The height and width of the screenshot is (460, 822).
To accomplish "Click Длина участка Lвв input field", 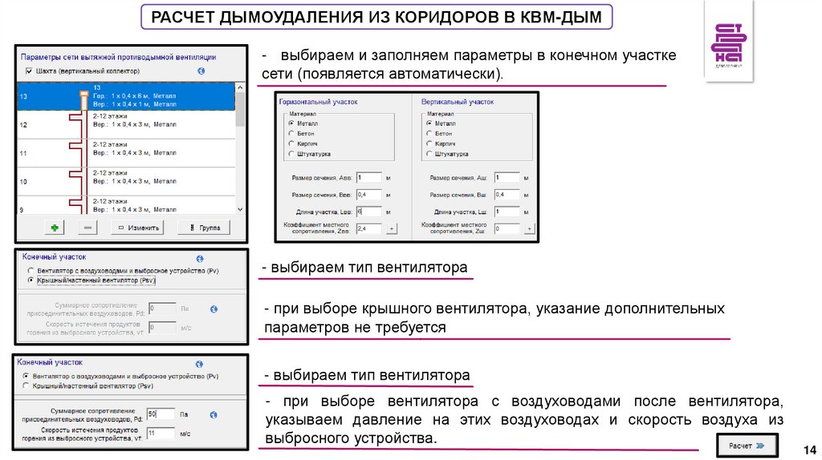I will coord(368,212).
